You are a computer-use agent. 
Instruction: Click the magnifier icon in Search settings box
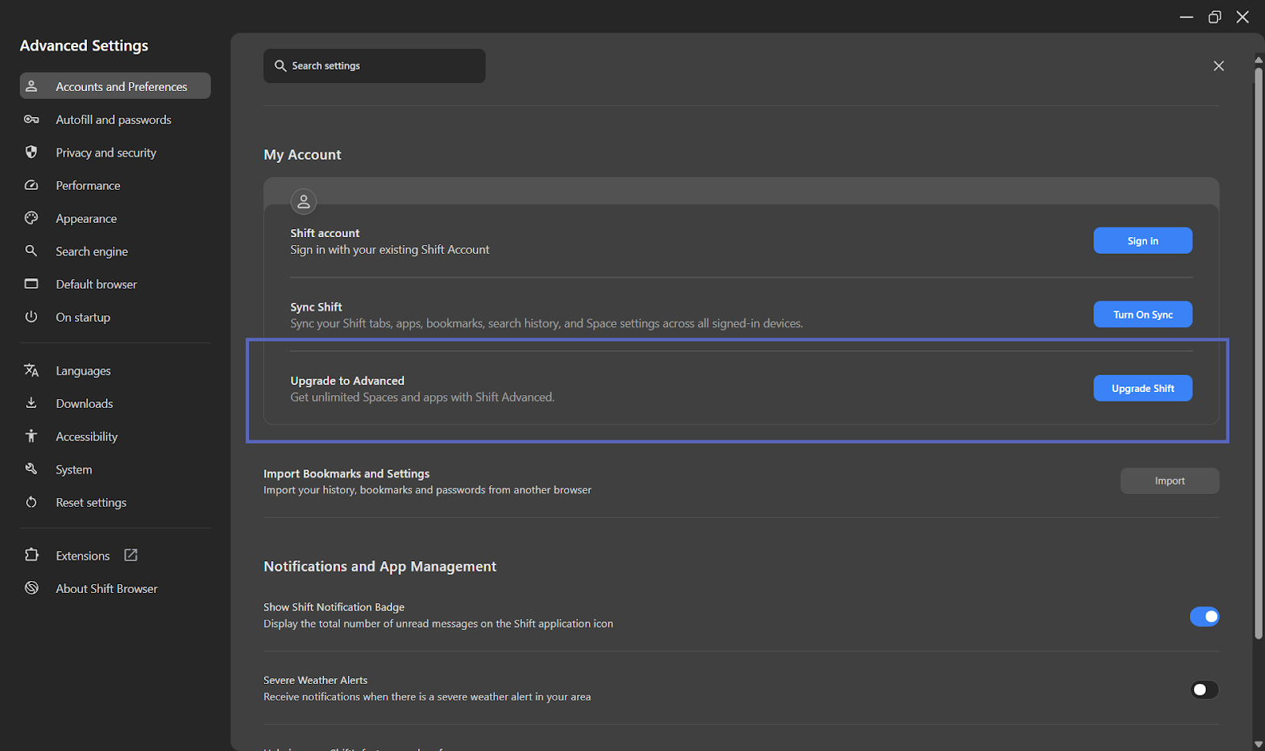(x=280, y=66)
